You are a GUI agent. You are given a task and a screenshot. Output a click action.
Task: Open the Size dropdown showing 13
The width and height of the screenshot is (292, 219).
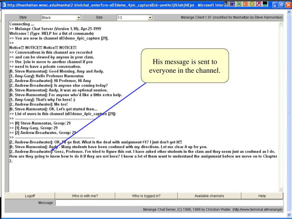click(135, 18)
